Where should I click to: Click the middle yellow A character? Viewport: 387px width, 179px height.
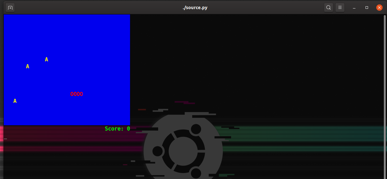pos(27,66)
